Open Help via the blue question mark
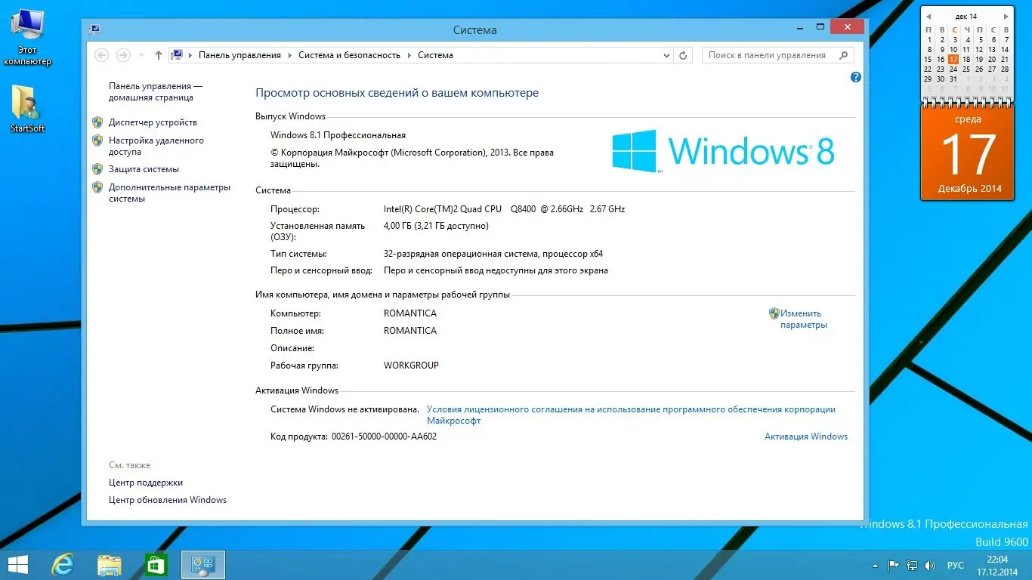1032x580 pixels. [856, 77]
